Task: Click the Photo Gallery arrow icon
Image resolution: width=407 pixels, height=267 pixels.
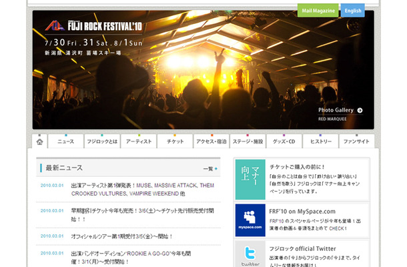Action: (x=360, y=110)
